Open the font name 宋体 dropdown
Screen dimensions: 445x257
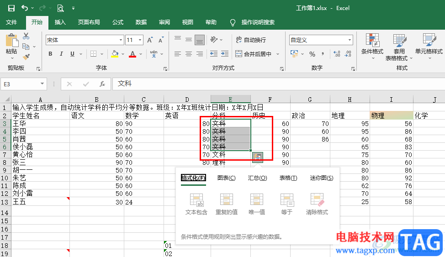pyautogui.click(x=121, y=40)
